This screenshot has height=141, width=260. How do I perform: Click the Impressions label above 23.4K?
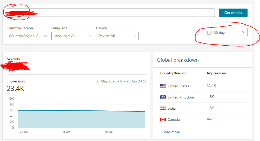point(16,81)
